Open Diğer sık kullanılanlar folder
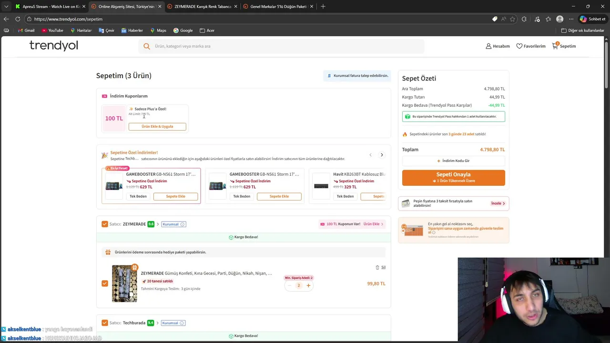This screenshot has width=610, height=343. click(x=583, y=30)
